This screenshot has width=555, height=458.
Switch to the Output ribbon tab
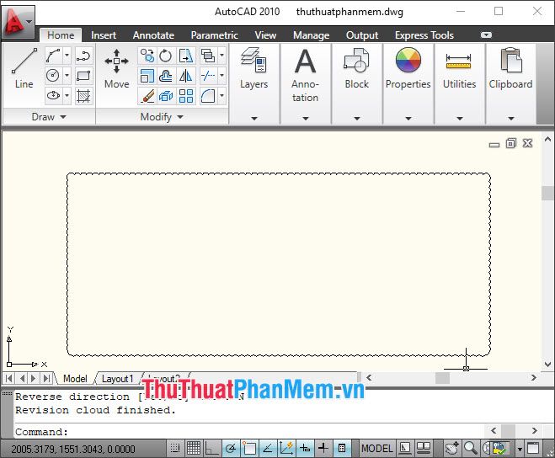pyautogui.click(x=362, y=35)
